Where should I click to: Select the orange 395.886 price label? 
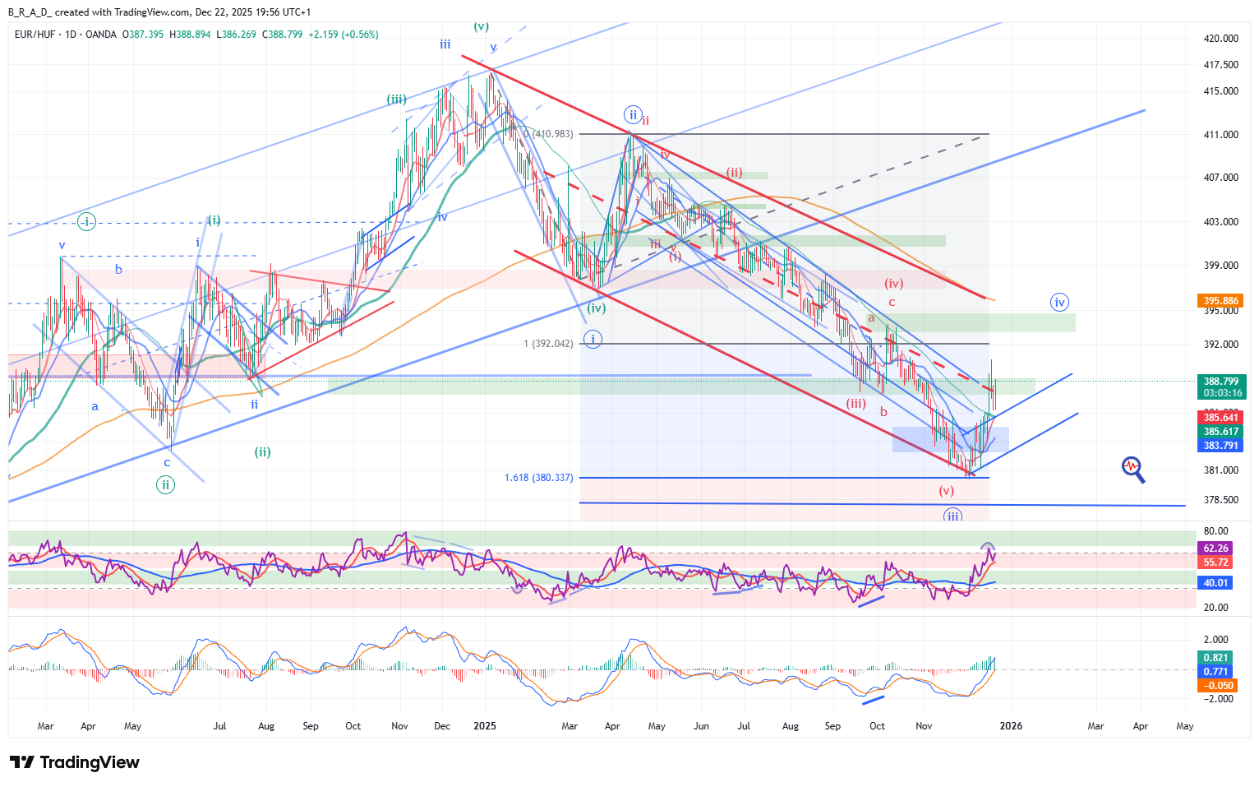(1220, 301)
